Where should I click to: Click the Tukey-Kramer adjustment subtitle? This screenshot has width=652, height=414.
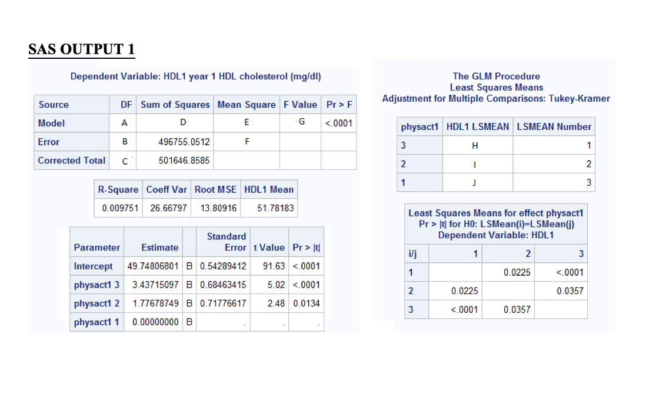pyautogui.click(x=496, y=99)
